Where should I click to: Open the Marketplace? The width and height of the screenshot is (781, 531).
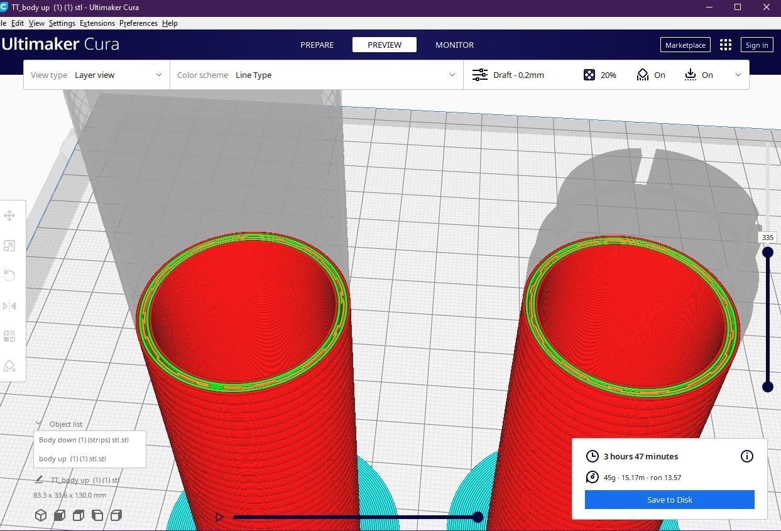[685, 45]
